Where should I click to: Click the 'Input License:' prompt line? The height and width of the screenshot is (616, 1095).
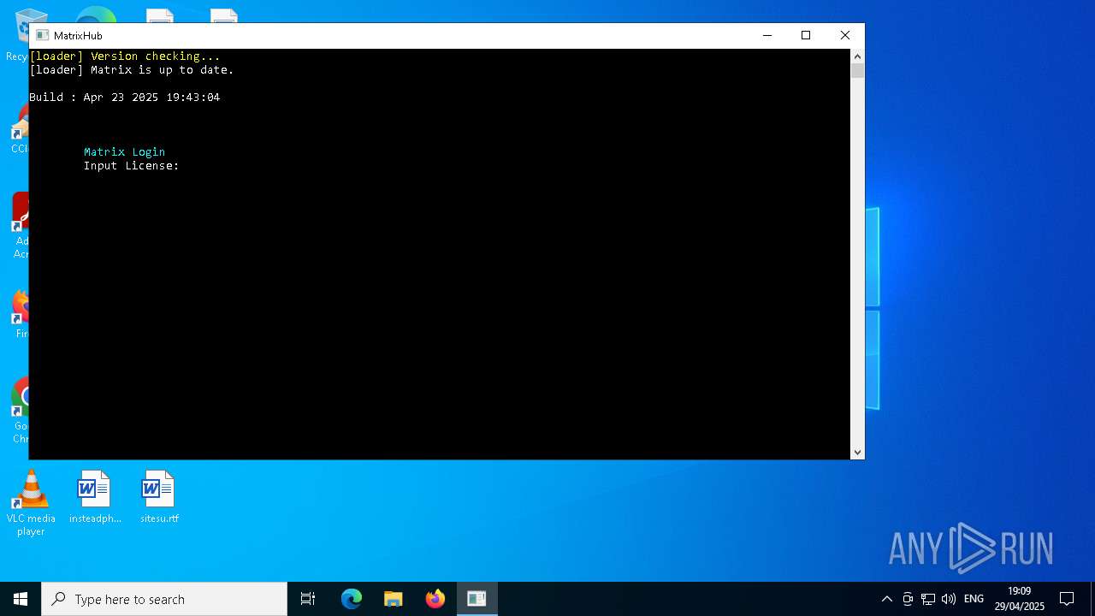pos(132,165)
